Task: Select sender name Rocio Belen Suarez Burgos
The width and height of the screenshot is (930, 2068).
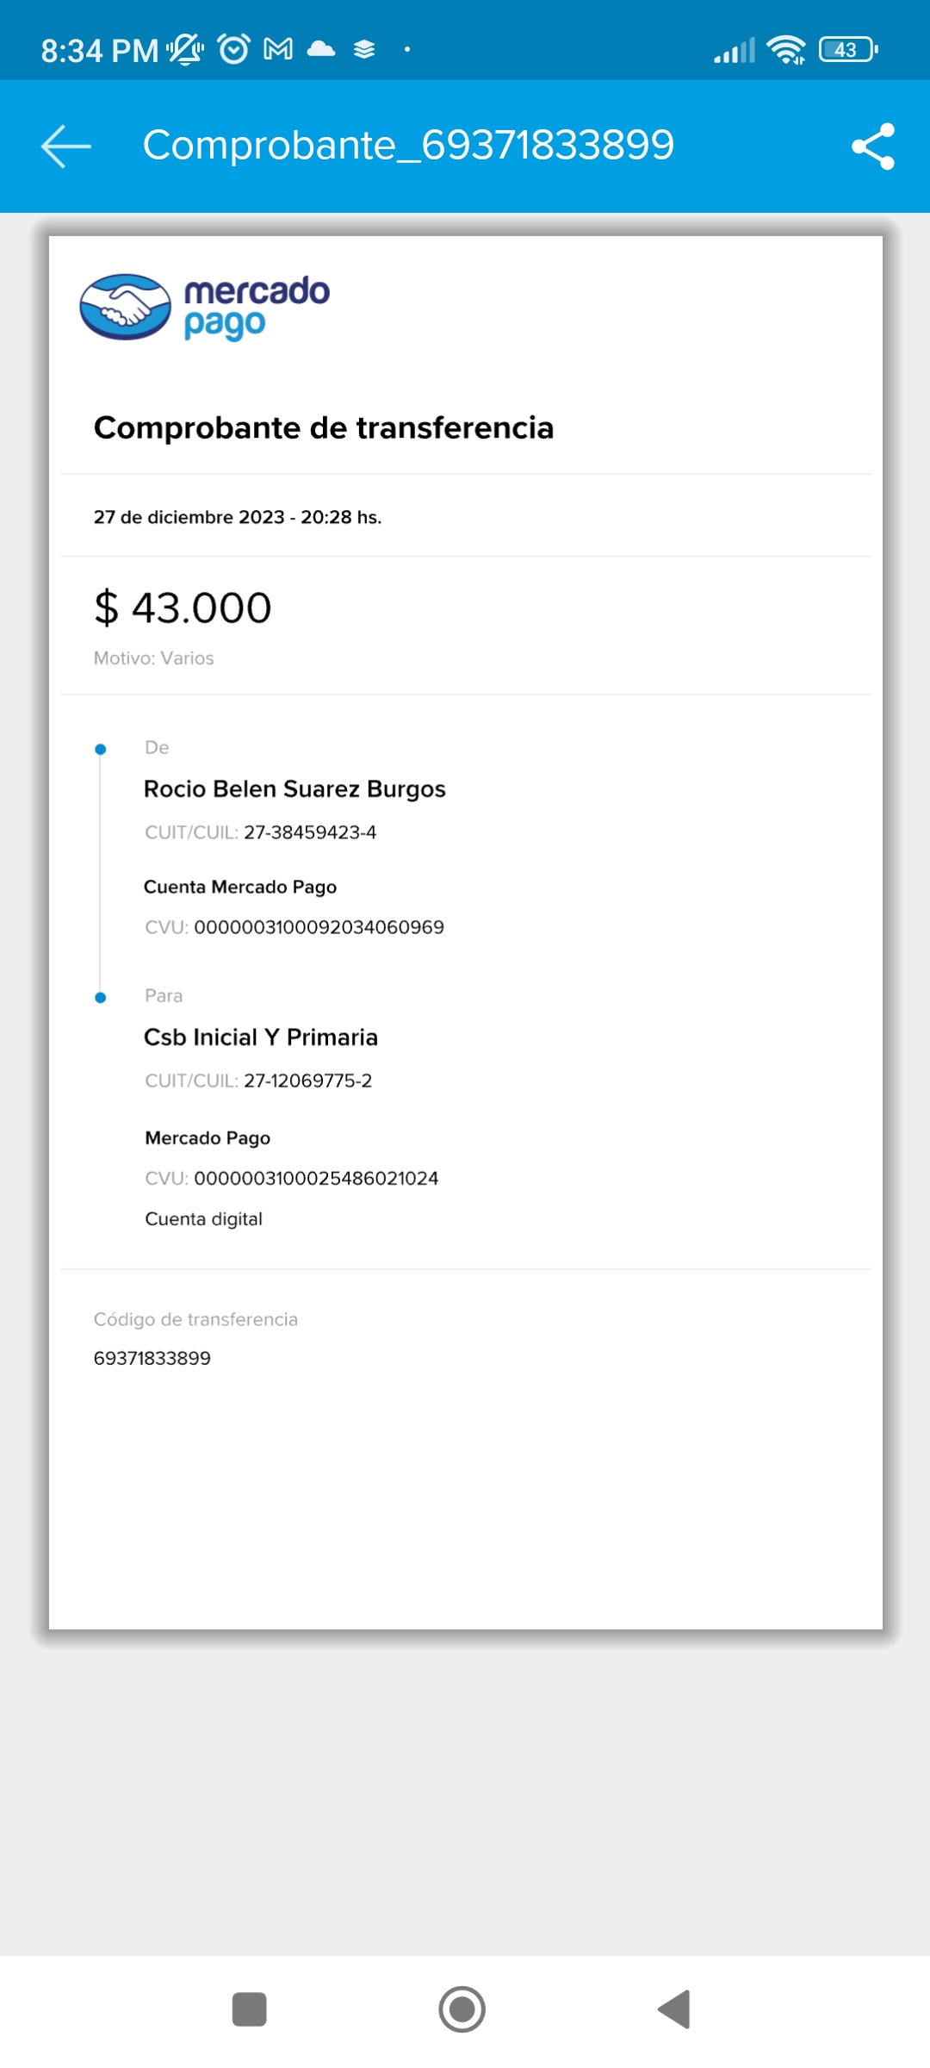Action: click(294, 789)
